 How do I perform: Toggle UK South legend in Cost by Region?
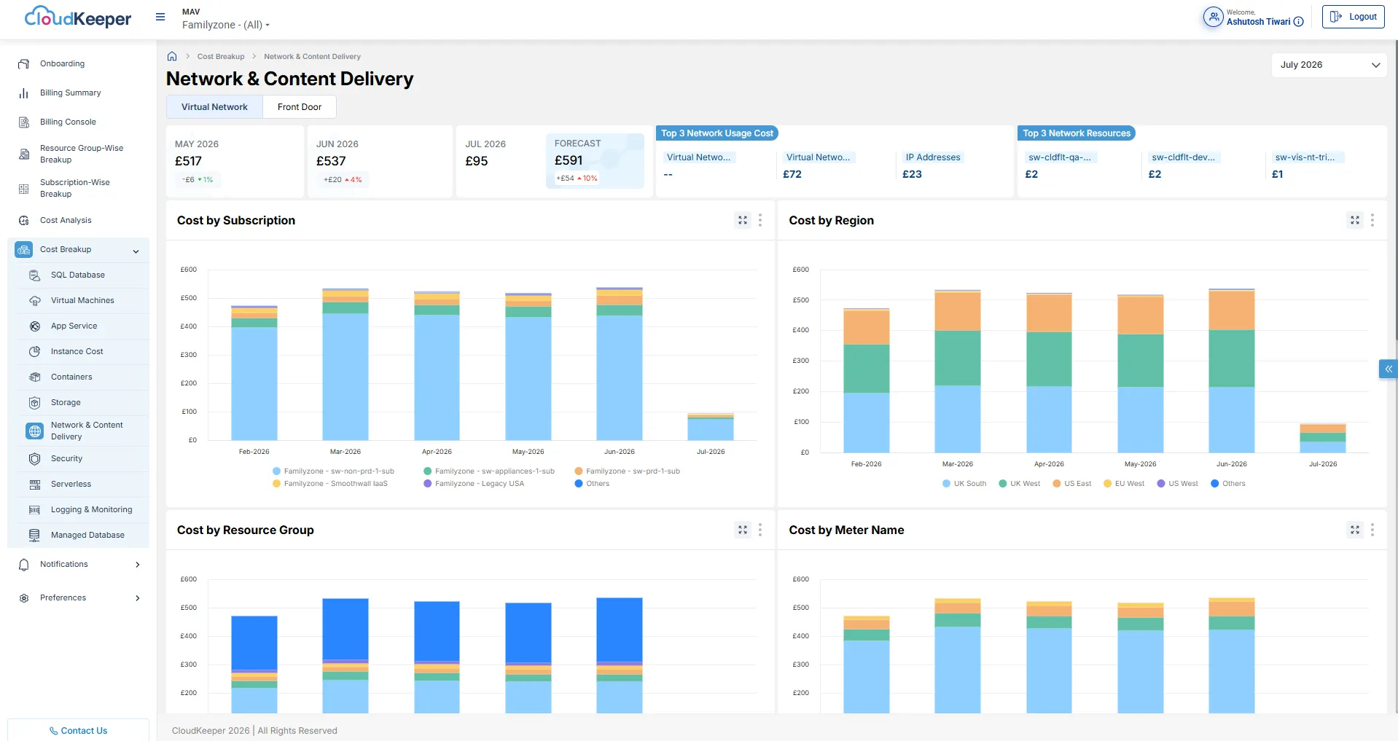[x=964, y=484]
